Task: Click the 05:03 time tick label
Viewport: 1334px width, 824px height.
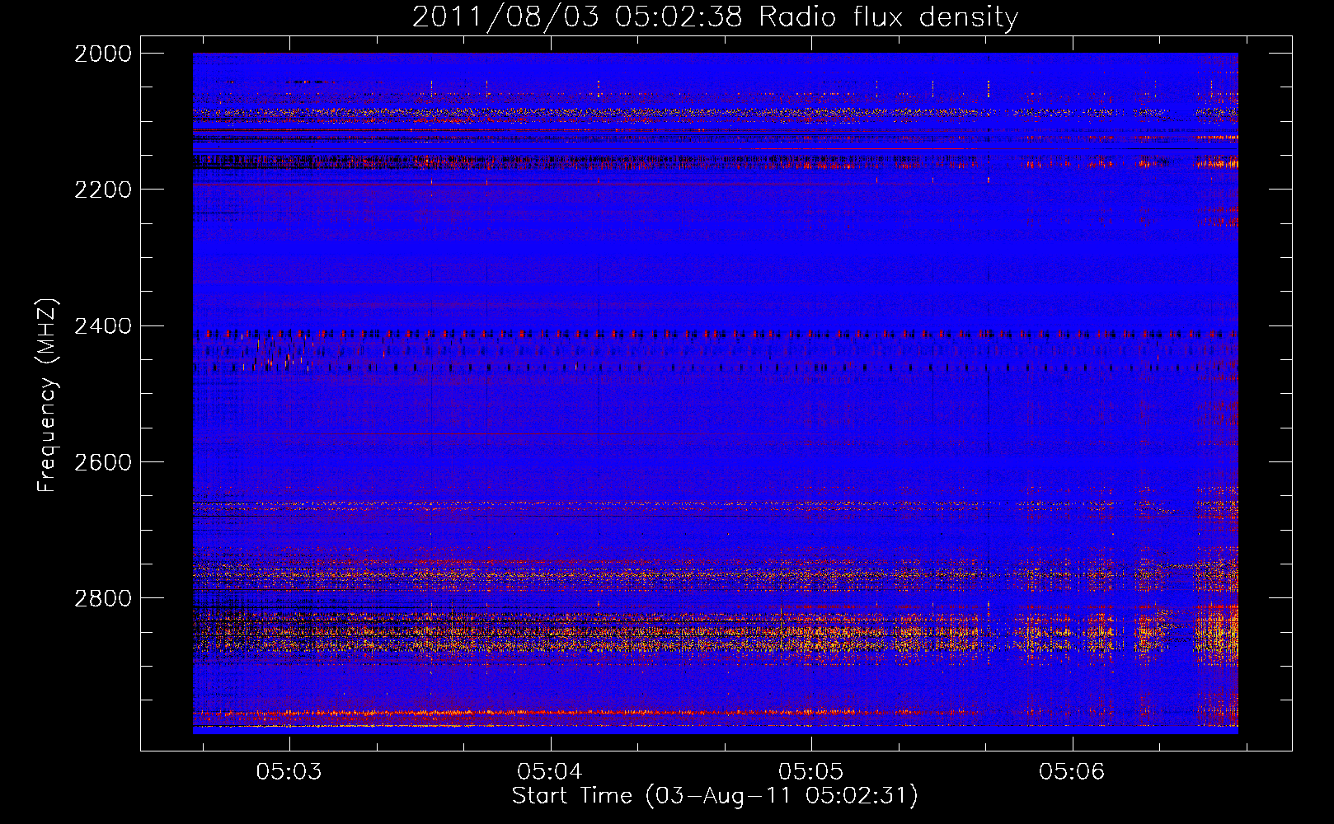Action: (289, 772)
